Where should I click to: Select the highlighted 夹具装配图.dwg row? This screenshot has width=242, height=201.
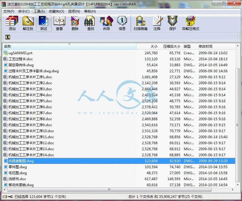[119, 161]
